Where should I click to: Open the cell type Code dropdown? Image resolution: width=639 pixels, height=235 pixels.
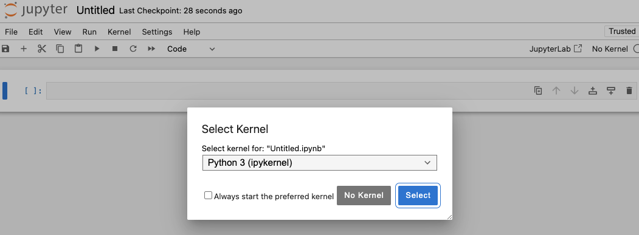191,49
